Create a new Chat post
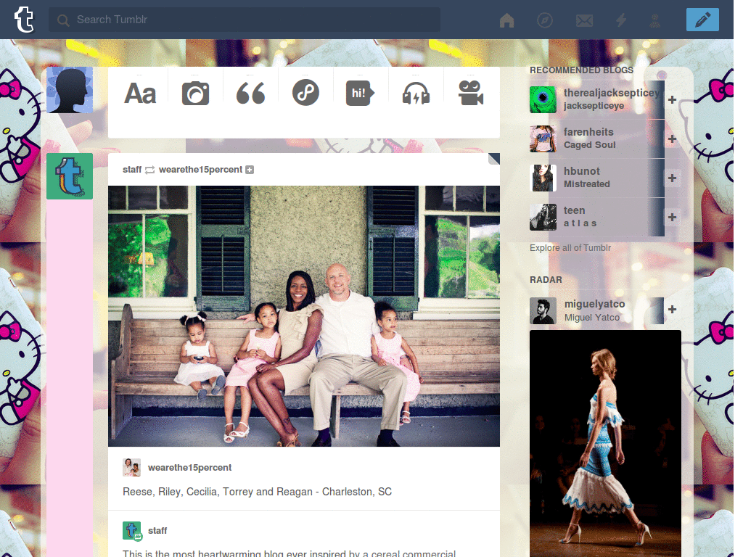 point(360,94)
